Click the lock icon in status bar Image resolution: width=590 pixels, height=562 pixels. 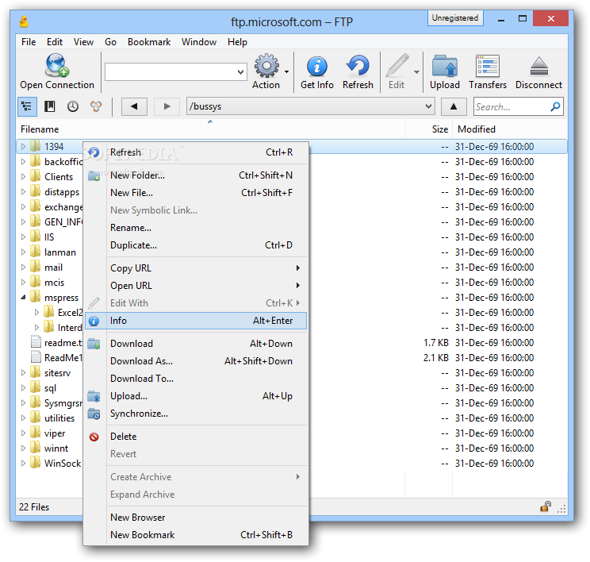pyautogui.click(x=546, y=506)
